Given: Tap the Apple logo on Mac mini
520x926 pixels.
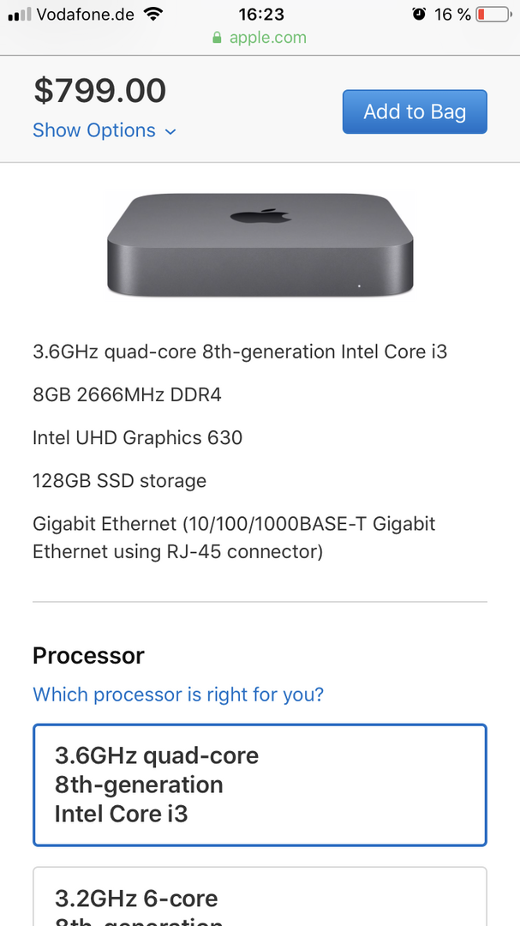Looking at the screenshot, I should 260,215.
